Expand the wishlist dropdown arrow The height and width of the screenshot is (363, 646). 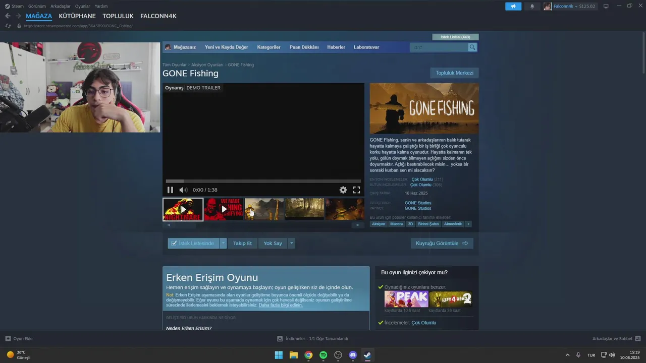223,244
